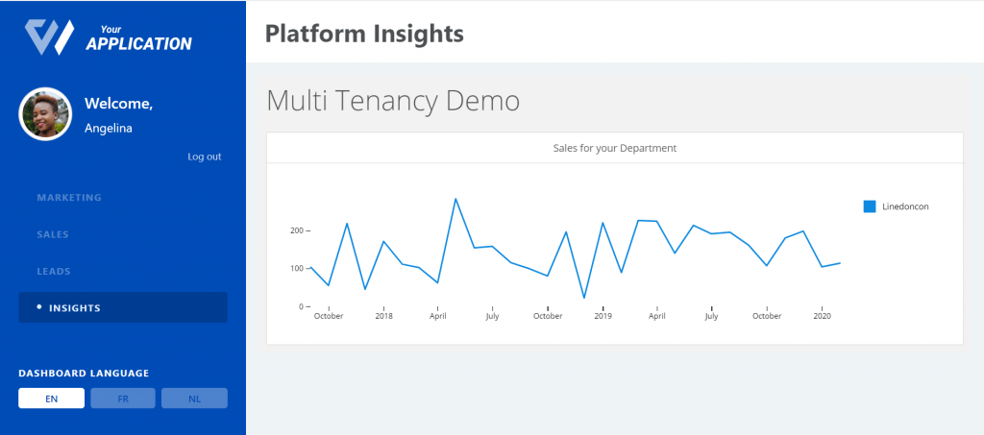Click the Platform Insights heading
Viewport: 984px width, 435px height.
[x=364, y=34]
